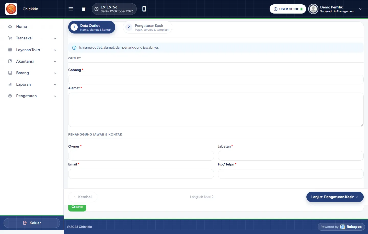Expand the Akuntansi submenu chevron
Viewport: 368px width, 234px height.
pos(55,62)
